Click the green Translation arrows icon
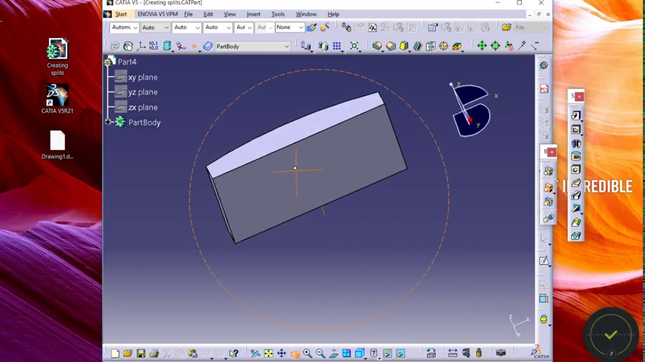 tap(482, 46)
